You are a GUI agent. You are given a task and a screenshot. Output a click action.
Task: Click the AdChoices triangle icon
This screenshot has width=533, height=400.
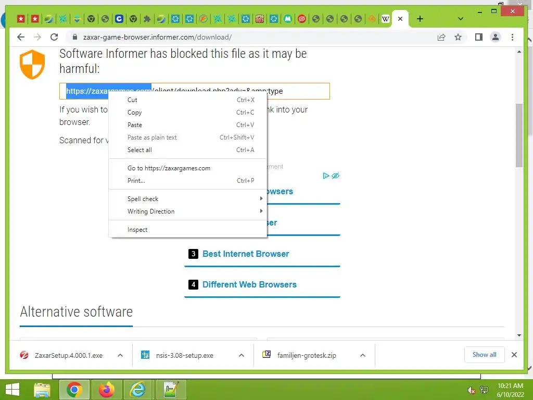click(326, 176)
